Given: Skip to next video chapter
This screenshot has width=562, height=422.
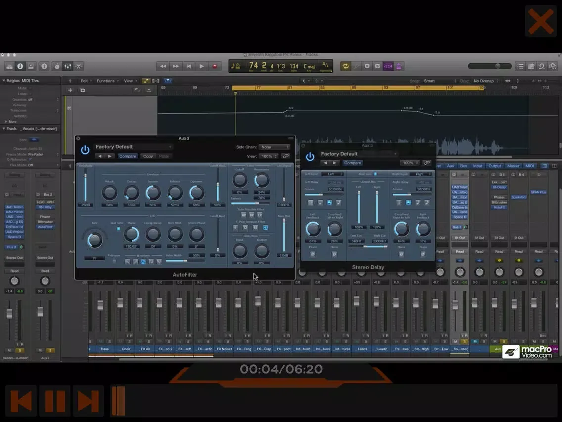Looking at the screenshot, I should [x=88, y=401].
